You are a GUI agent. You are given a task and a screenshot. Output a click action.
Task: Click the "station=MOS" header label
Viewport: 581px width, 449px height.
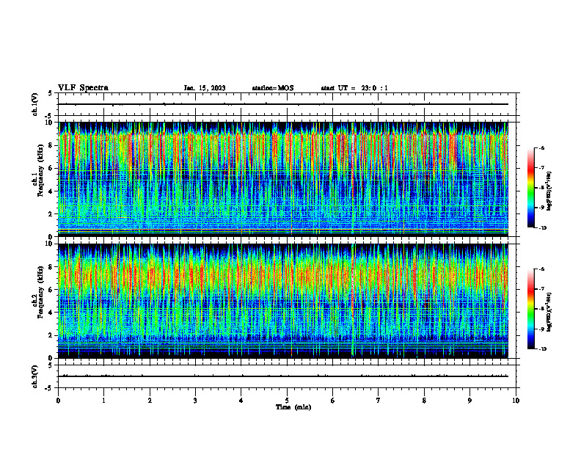tap(273, 88)
